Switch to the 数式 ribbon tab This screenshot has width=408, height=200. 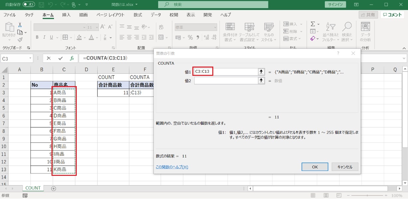138,15
